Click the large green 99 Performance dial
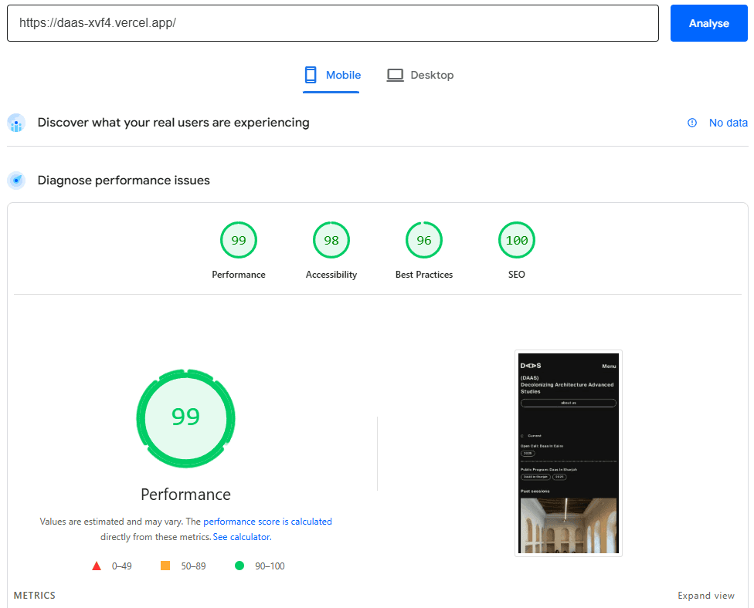The image size is (754, 608). [185, 418]
